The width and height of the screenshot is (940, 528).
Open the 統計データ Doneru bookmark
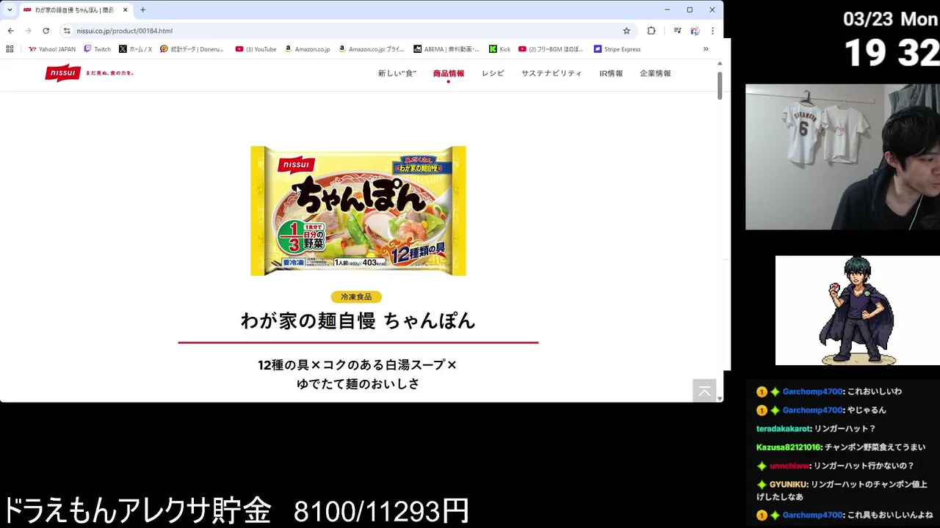tap(192, 49)
